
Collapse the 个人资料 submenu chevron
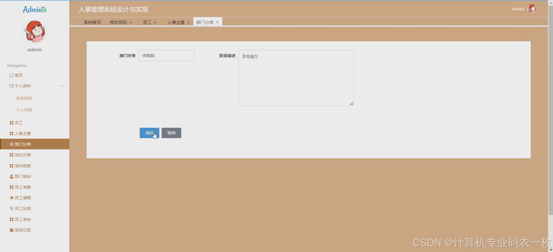pyautogui.click(x=61, y=86)
